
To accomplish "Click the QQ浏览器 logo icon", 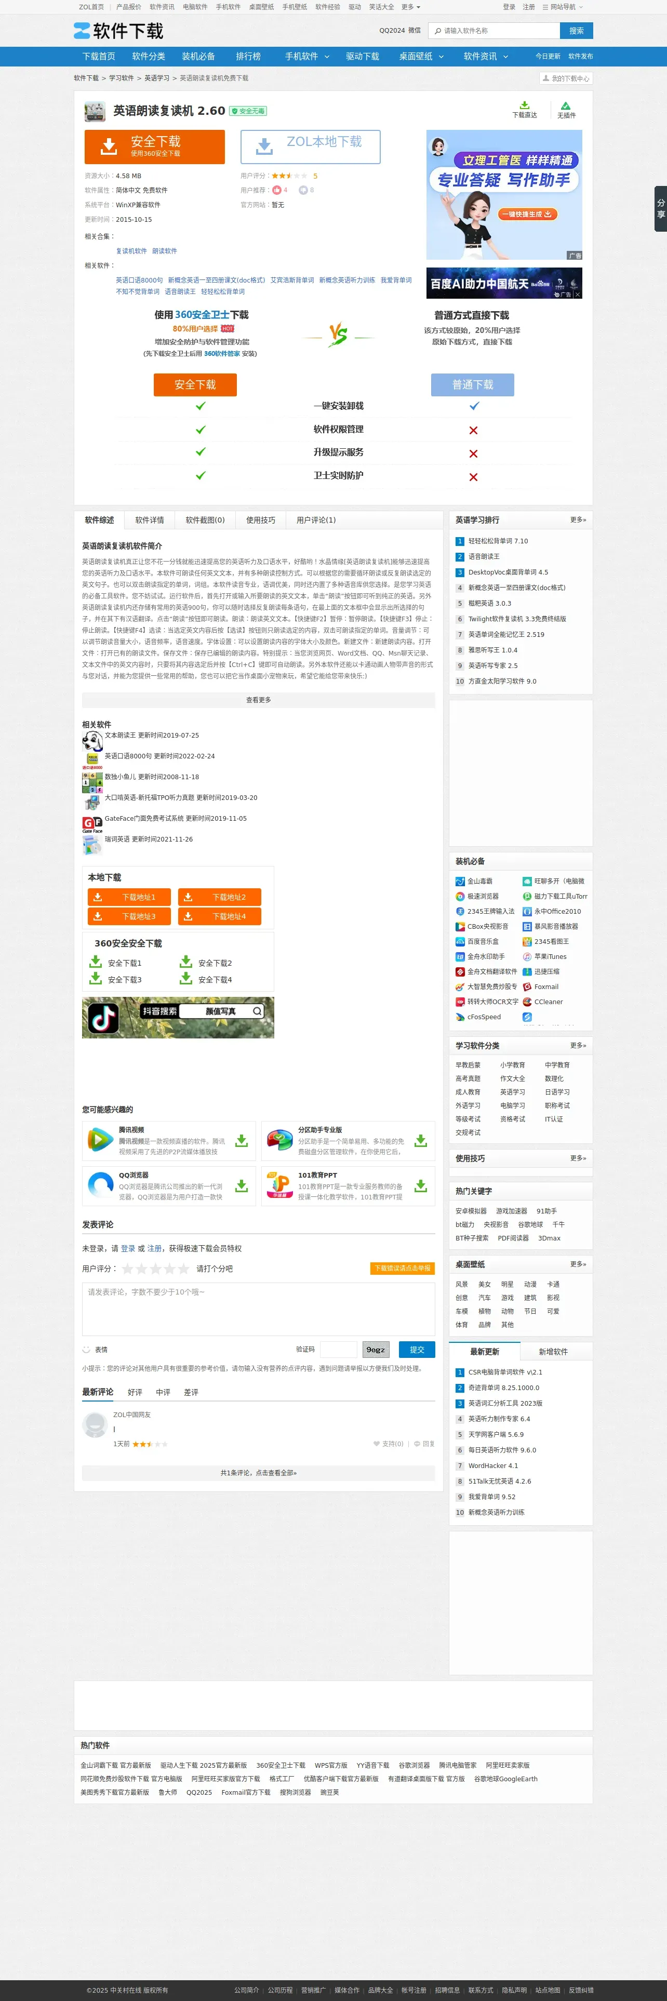I will tap(100, 1185).
